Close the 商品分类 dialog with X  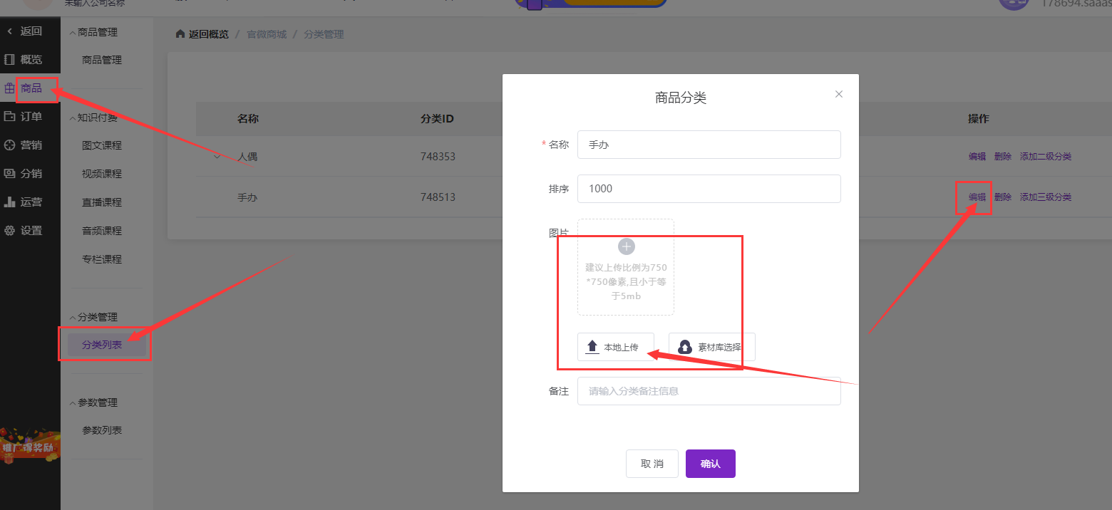[x=839, y=94]
